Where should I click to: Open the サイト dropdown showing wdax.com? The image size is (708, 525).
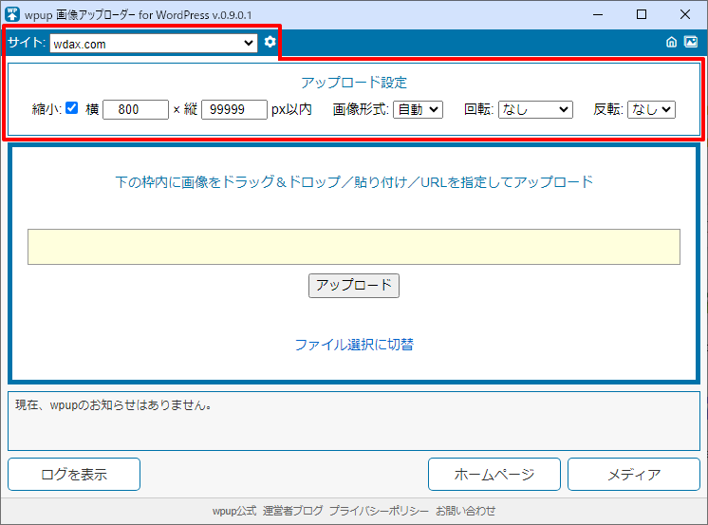click(153, 43)
